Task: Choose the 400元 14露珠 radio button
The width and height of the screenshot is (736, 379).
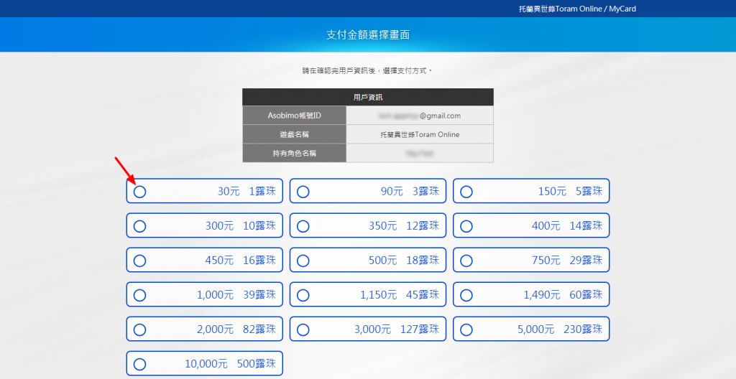Action: [x=466, y=226]
